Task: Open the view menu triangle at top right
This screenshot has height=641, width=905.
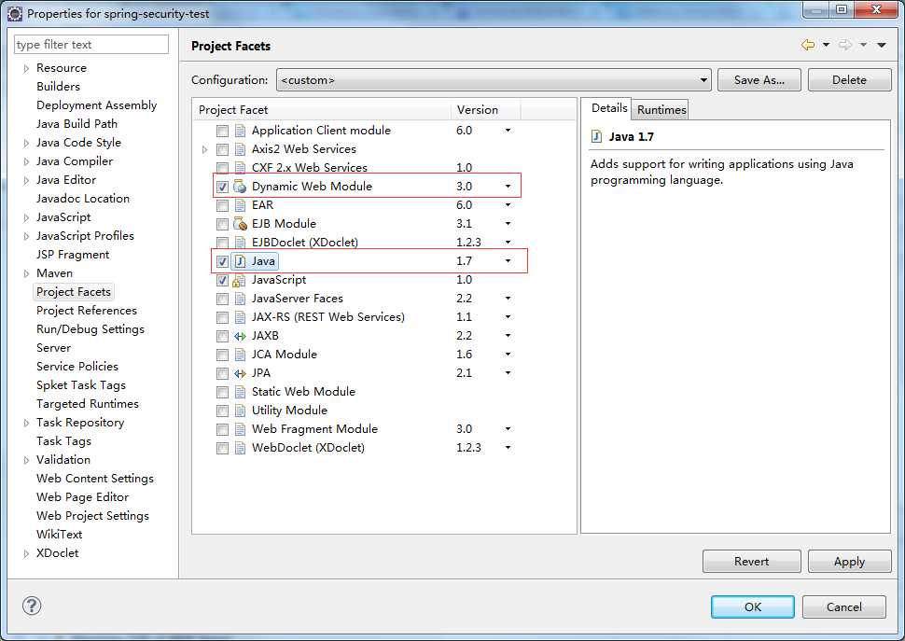Action: pyautogui.click(x=882, y=45)
